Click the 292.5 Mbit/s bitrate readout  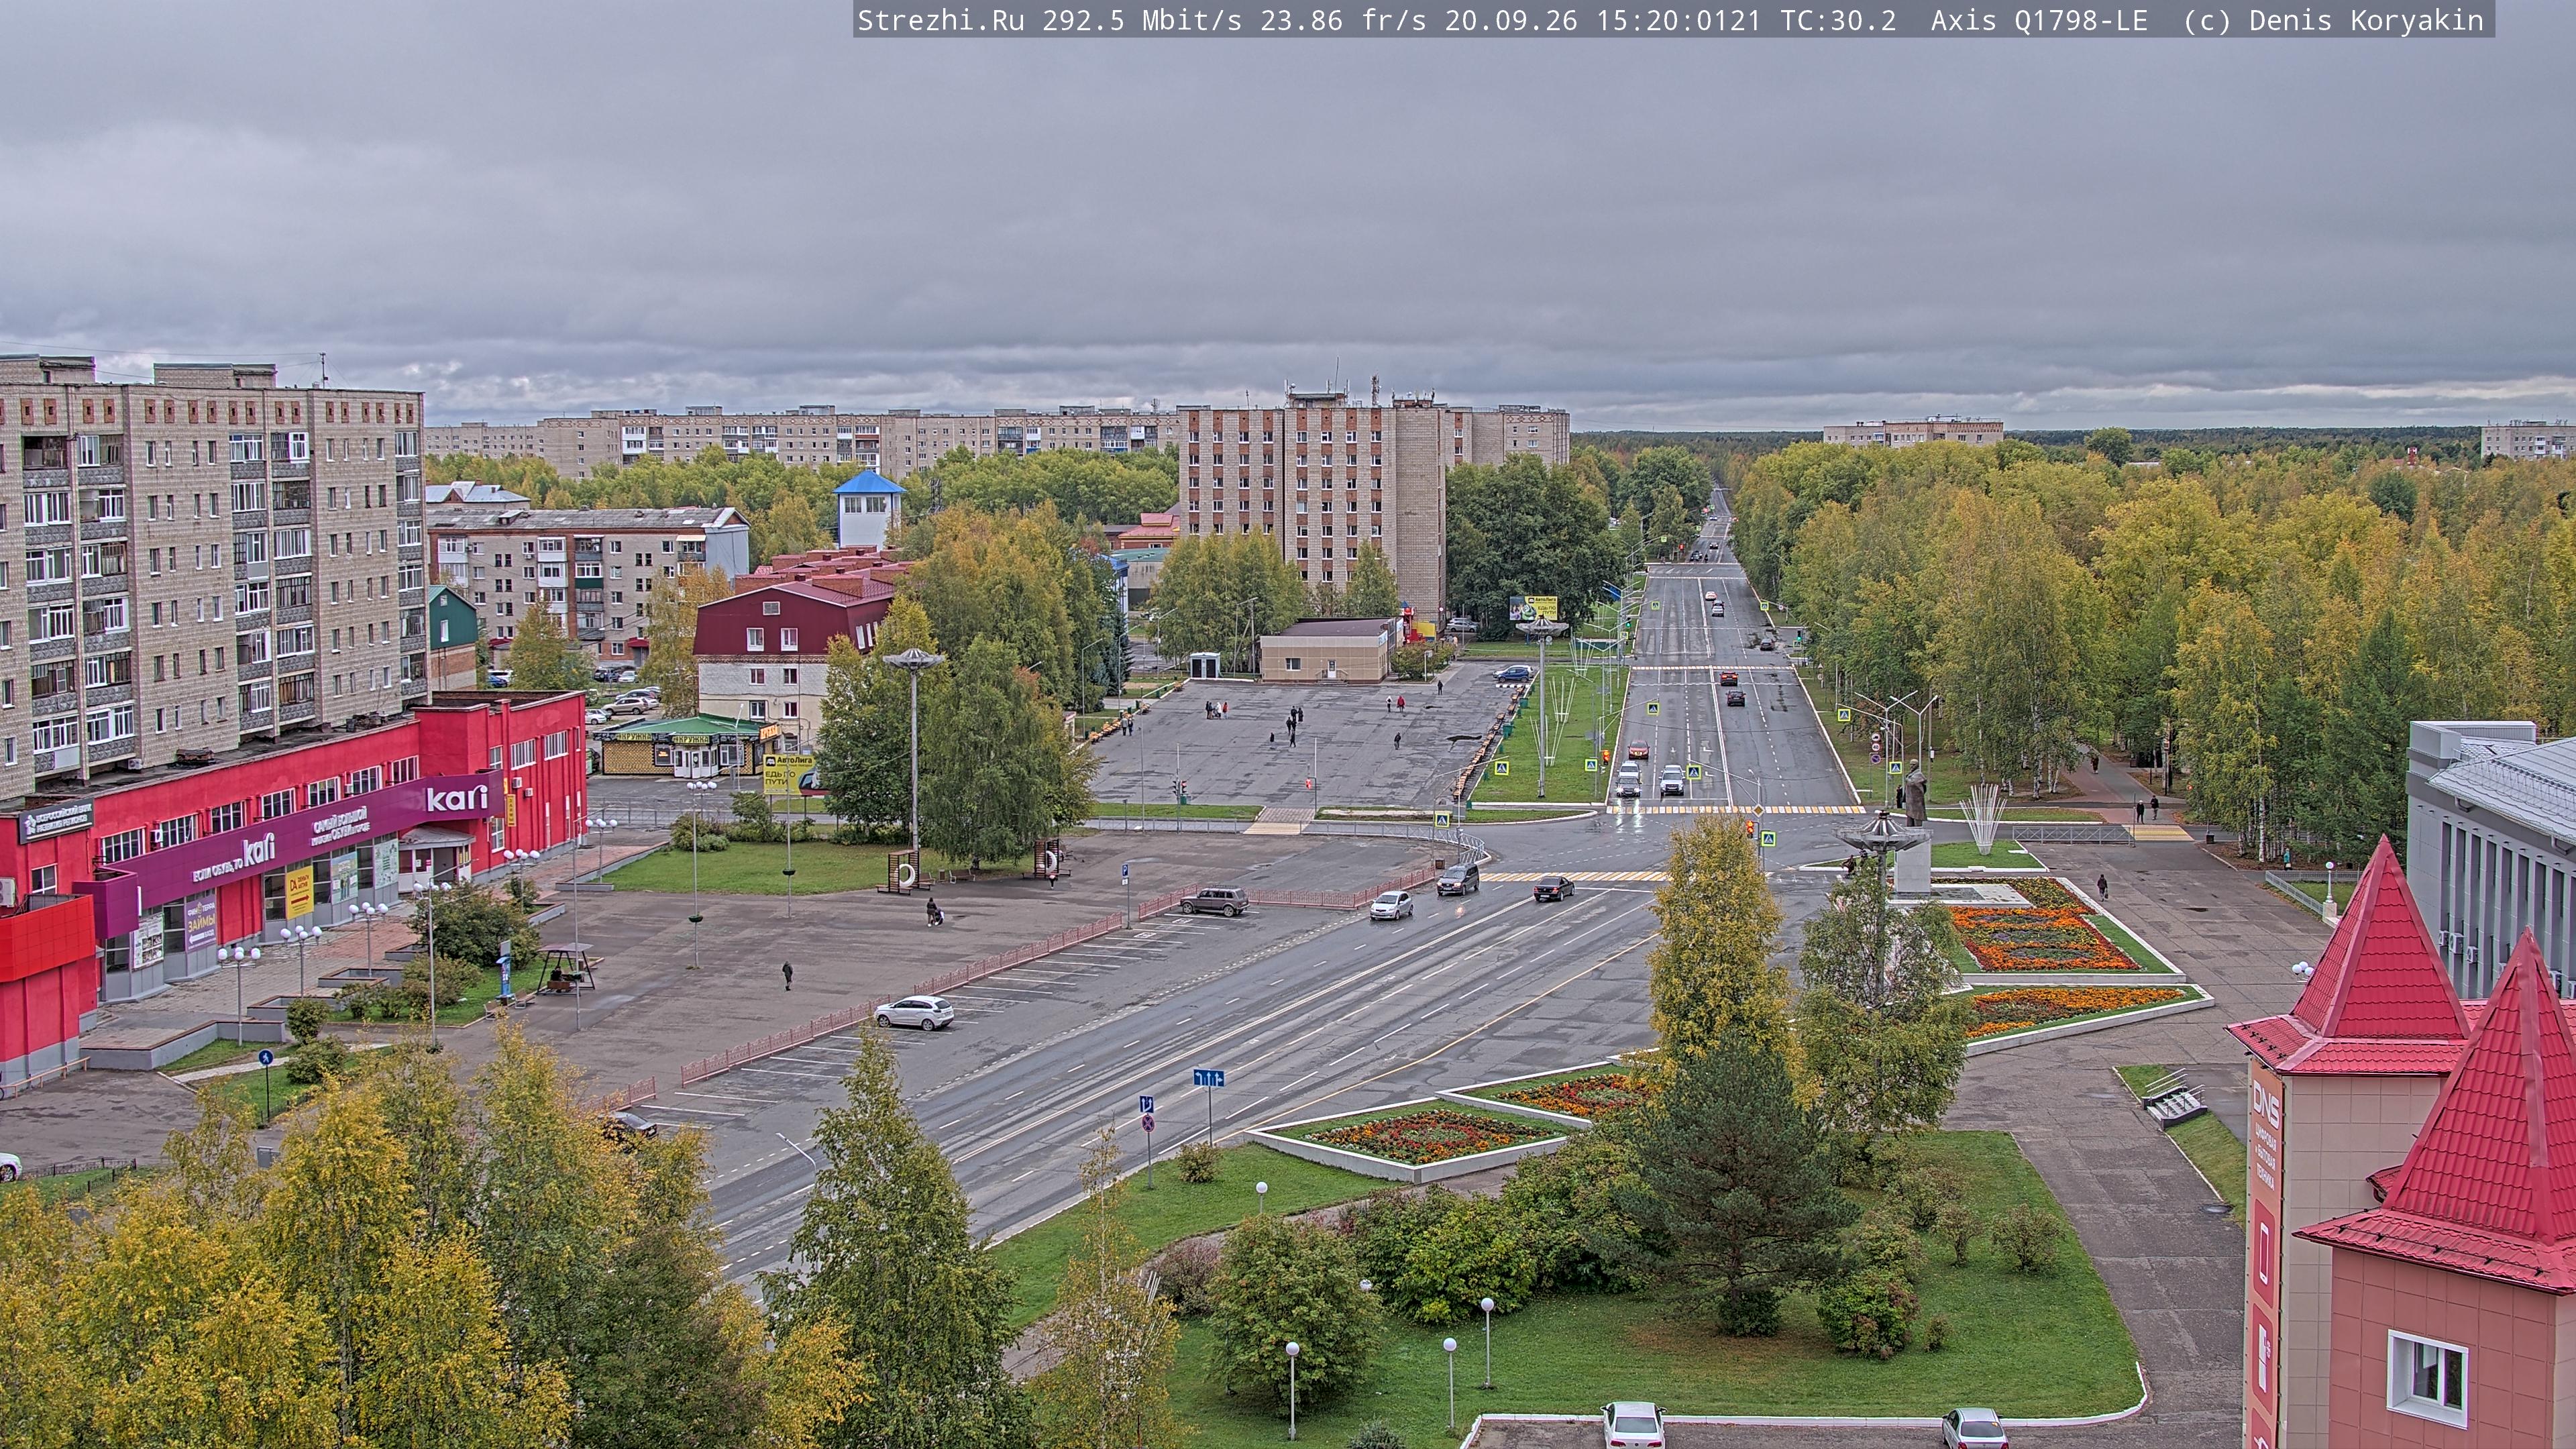[1142, 21]
